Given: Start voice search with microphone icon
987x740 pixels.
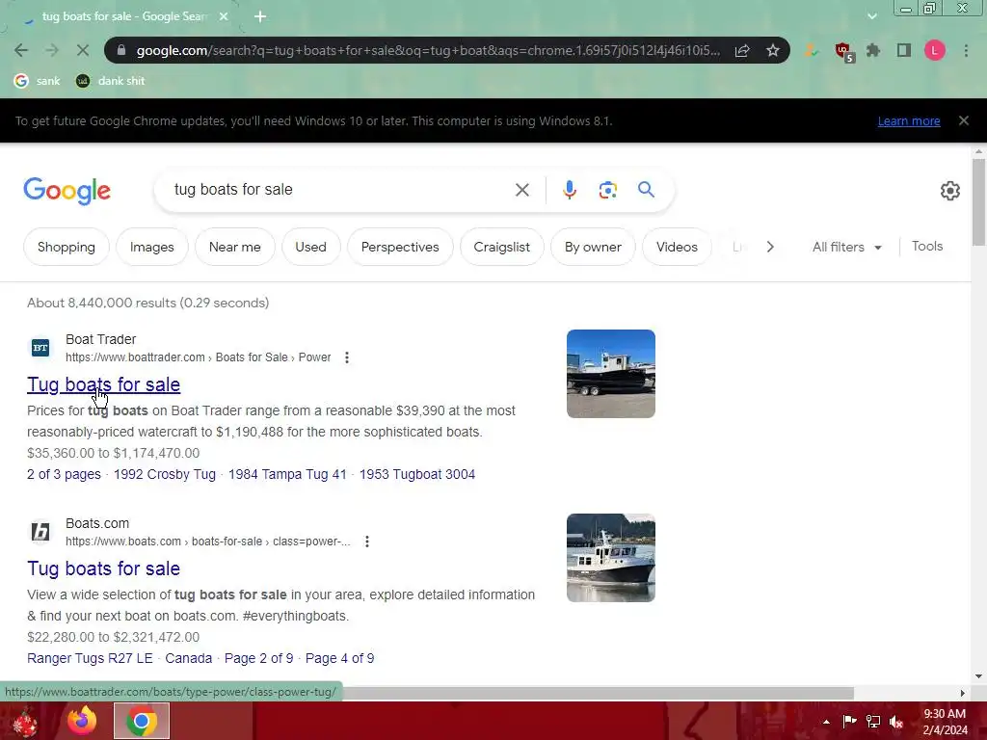Looking at the screenshot, I should [x=570, y=190].
